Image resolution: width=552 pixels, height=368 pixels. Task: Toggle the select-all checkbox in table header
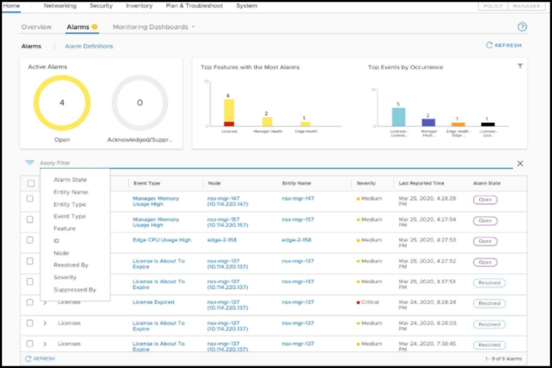click(x=31, y=183)
